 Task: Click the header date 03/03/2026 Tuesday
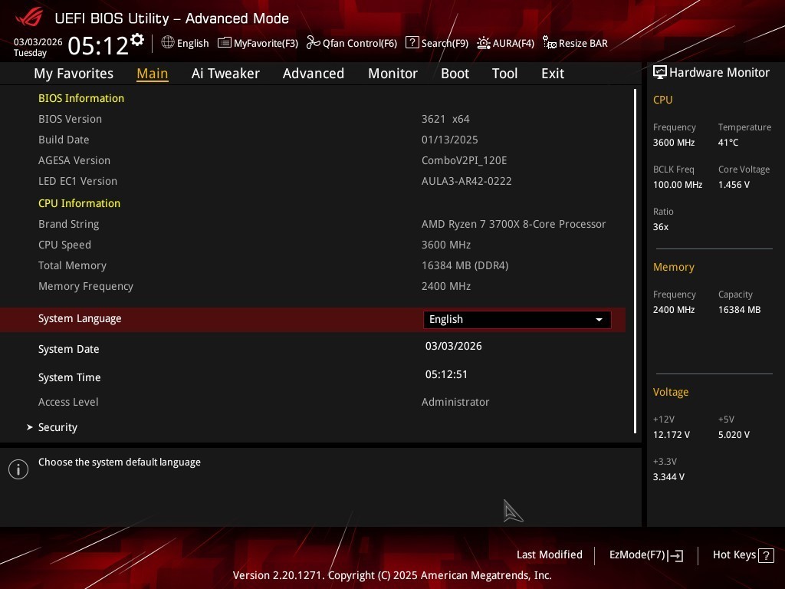(38, 47)
